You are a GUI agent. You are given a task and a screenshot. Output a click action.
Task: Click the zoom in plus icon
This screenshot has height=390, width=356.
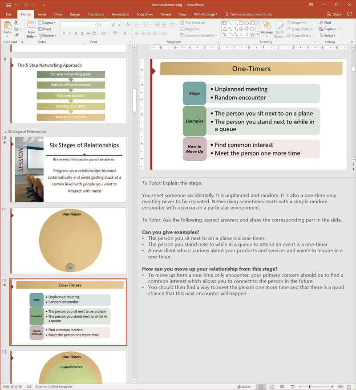coord(332,387)
